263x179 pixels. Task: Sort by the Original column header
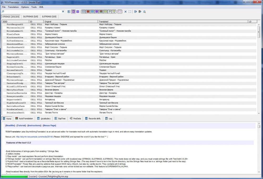(70, 22)
